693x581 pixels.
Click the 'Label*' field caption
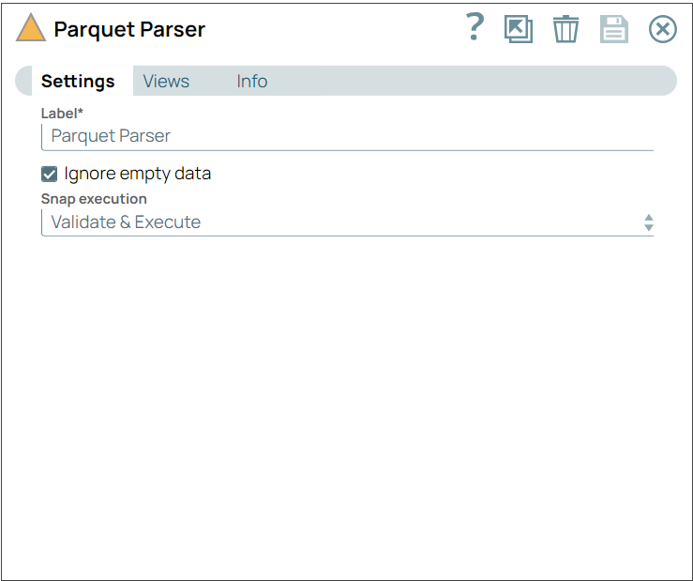[x=62, y=114]
